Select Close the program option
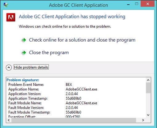157x128 pixels. (49, 53)
